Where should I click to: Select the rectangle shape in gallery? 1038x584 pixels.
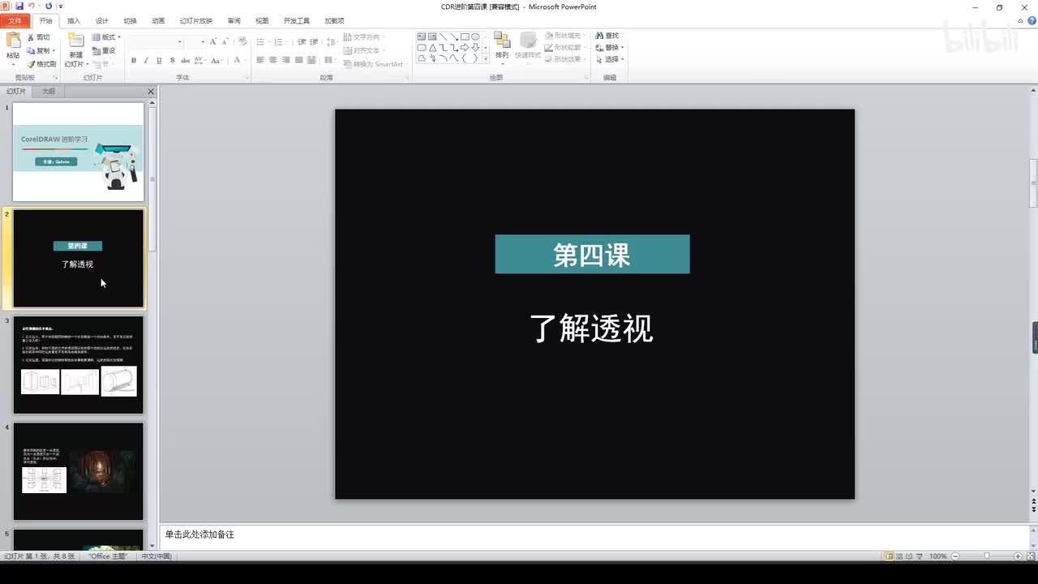click(x=465, y=36)
